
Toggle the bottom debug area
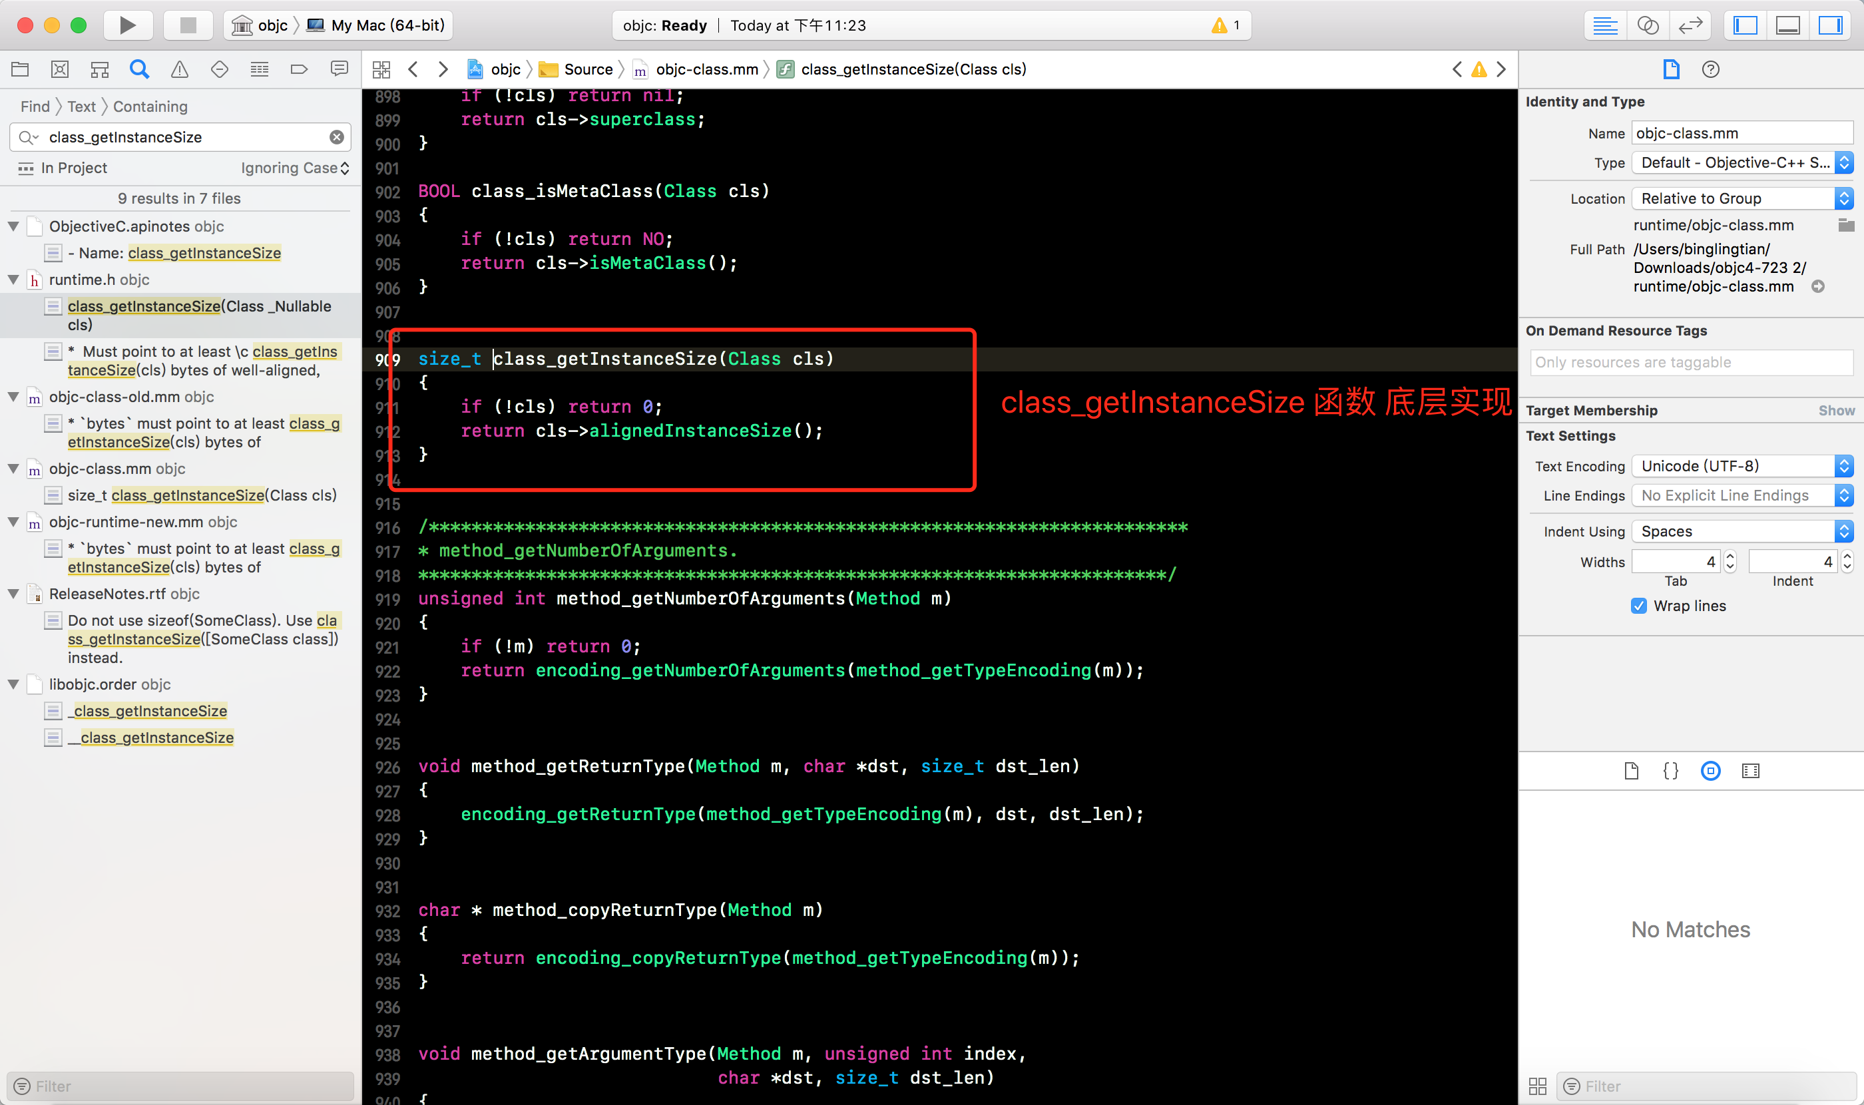pyautogui.click(x=1787, y=25)
